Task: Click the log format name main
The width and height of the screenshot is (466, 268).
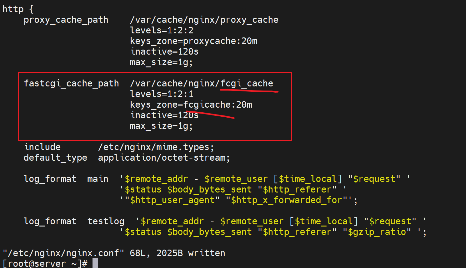Action: pos(98,179)
